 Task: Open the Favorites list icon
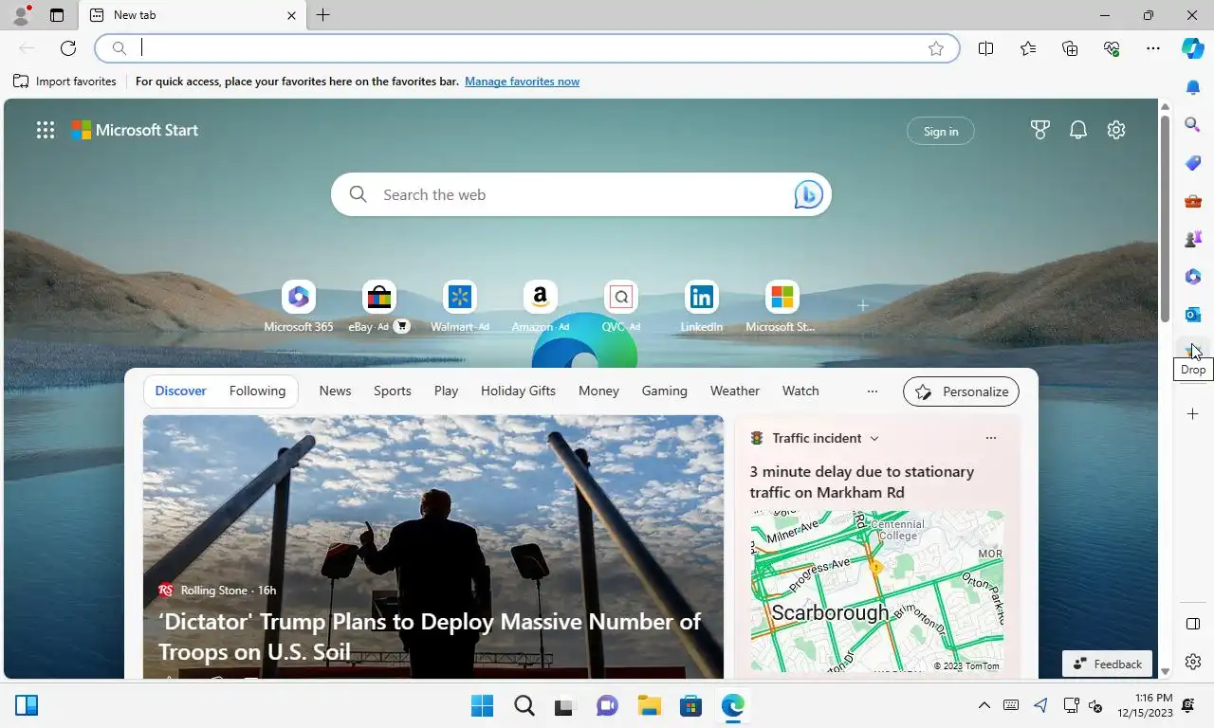coord(1028,48)
